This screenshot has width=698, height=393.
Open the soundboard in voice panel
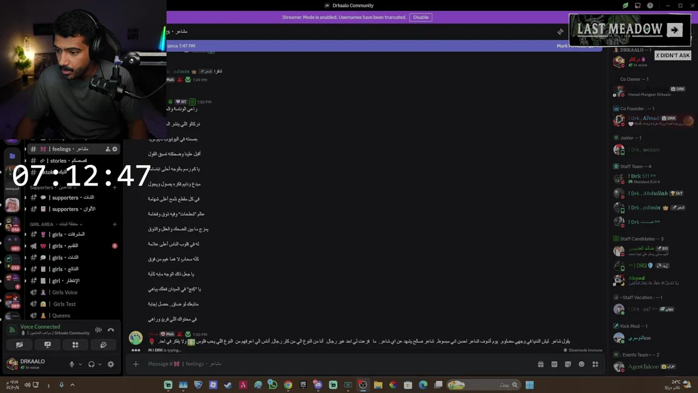click(103, 345)
